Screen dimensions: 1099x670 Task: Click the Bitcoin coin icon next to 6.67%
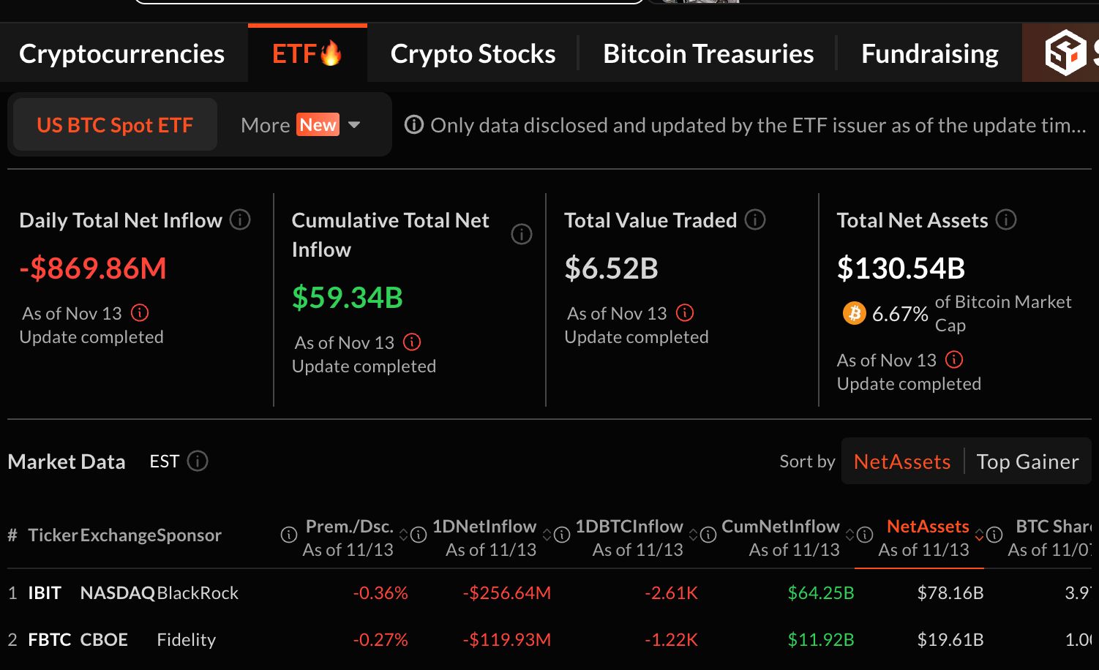[x=853, y=313]
